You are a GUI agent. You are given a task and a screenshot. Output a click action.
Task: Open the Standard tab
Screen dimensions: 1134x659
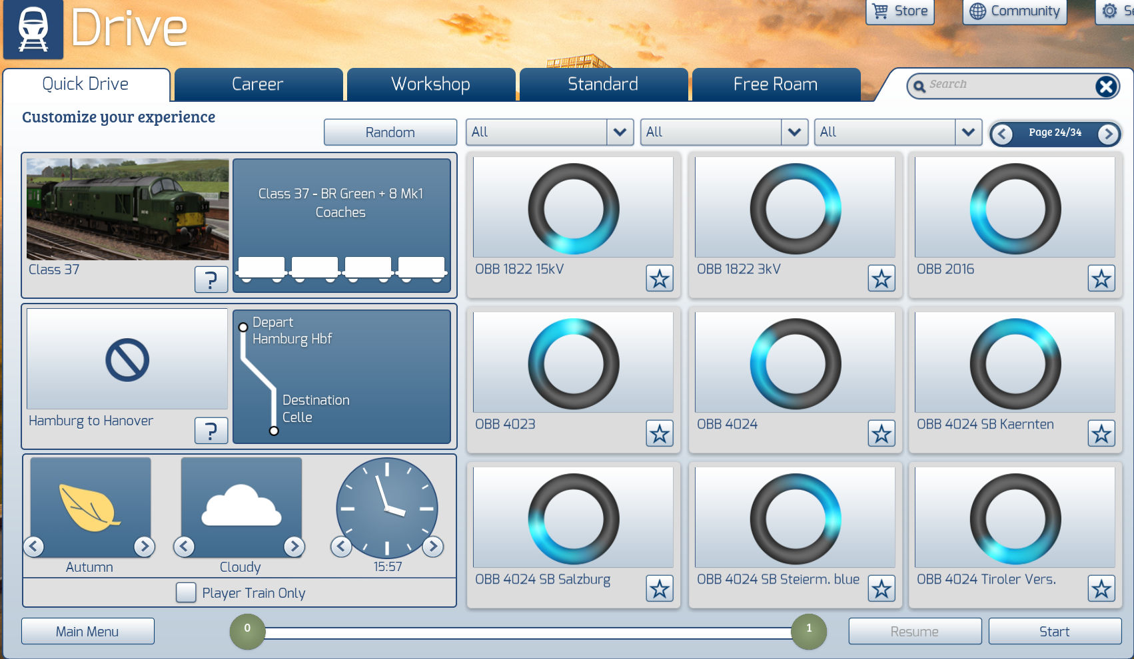point(603,84)
